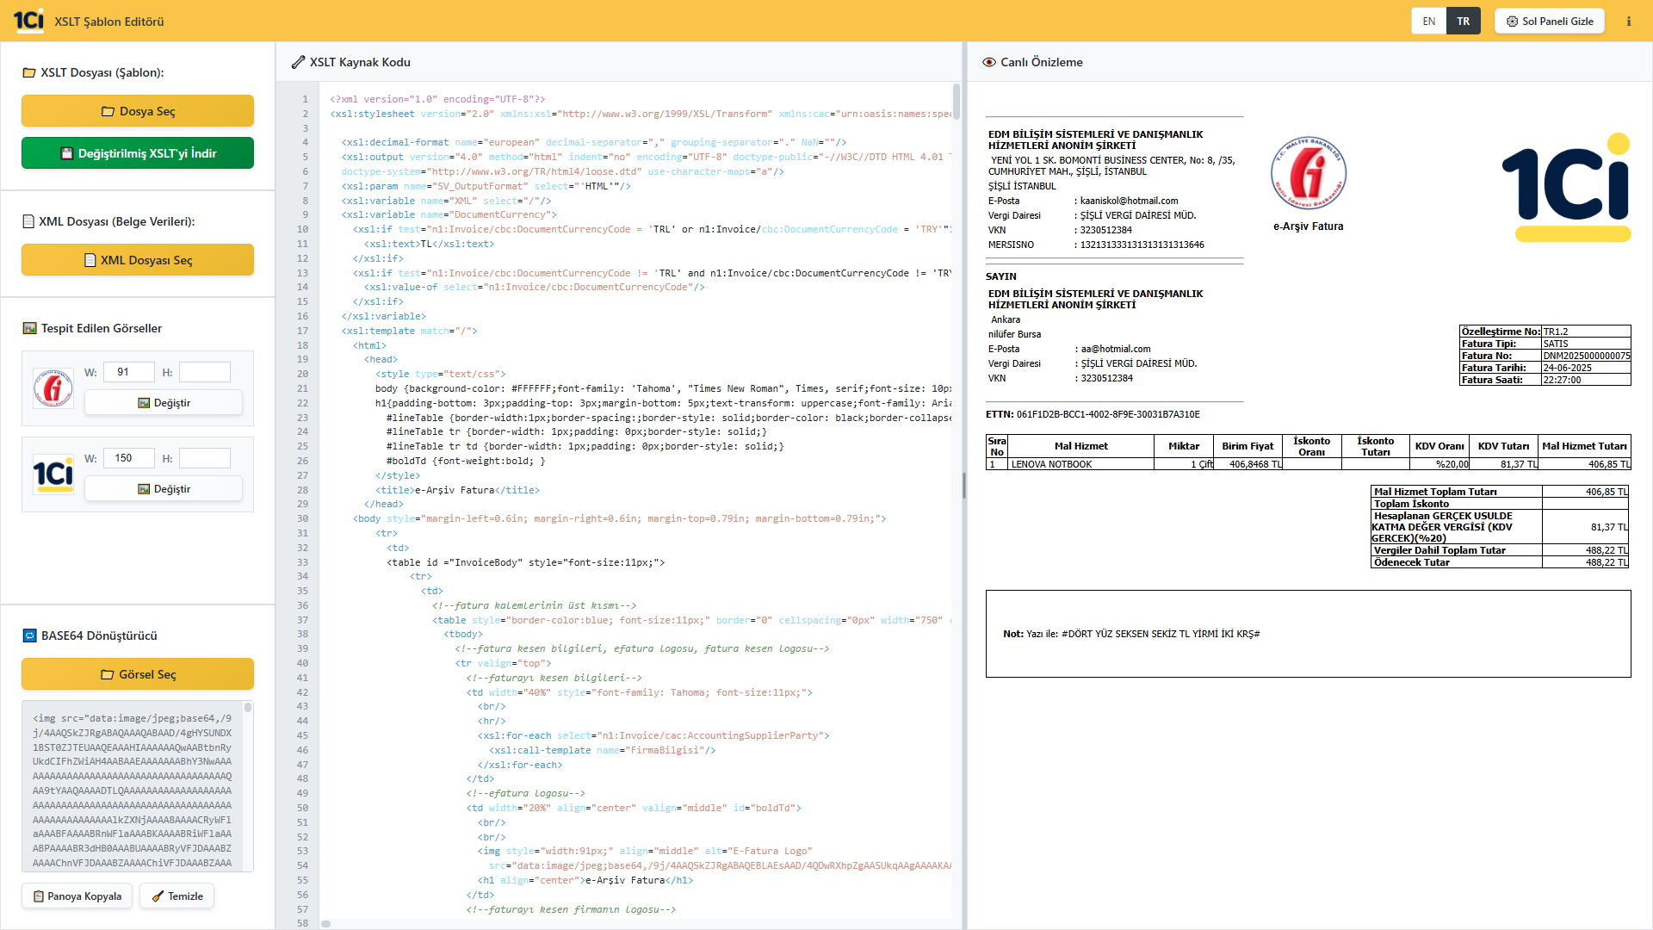Click comment line fatura kalemlerinin üst kısmı
Screen dimensions: 1653x930
(x=534, y=605)
